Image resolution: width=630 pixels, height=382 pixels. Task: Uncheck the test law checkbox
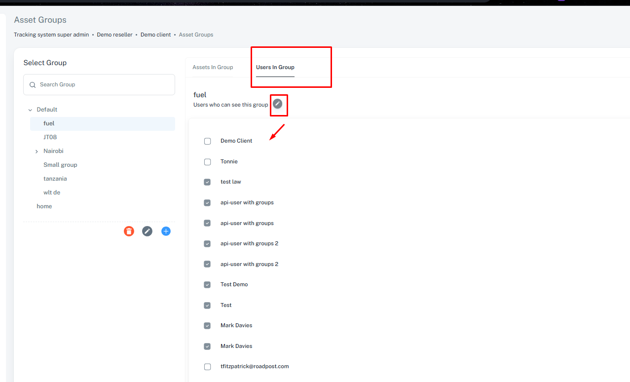(208, 182)
